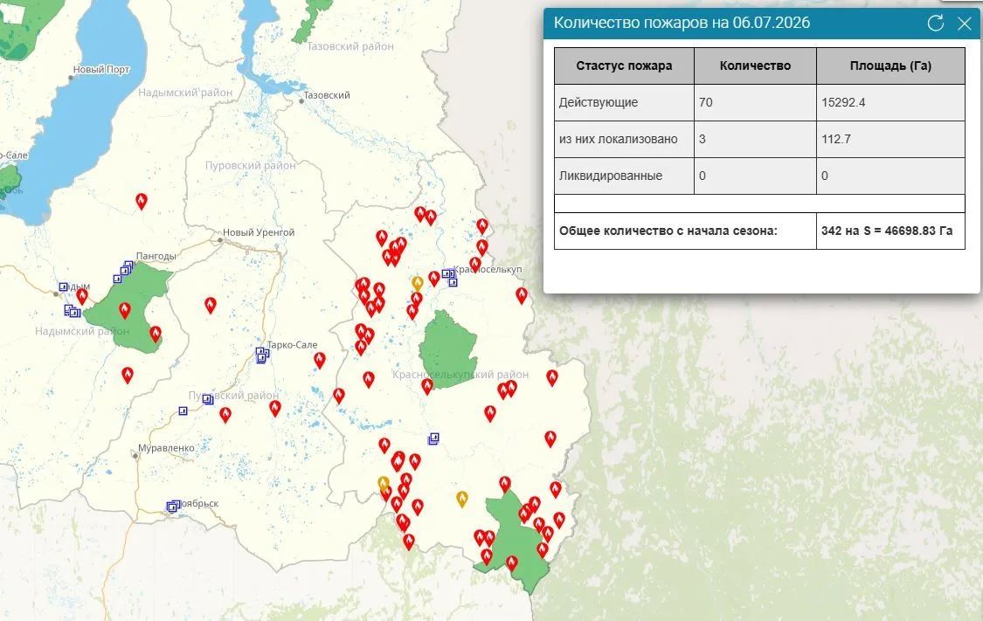
Task: Click the Новый Уренгой town label
Action: [x=259, y=232]
